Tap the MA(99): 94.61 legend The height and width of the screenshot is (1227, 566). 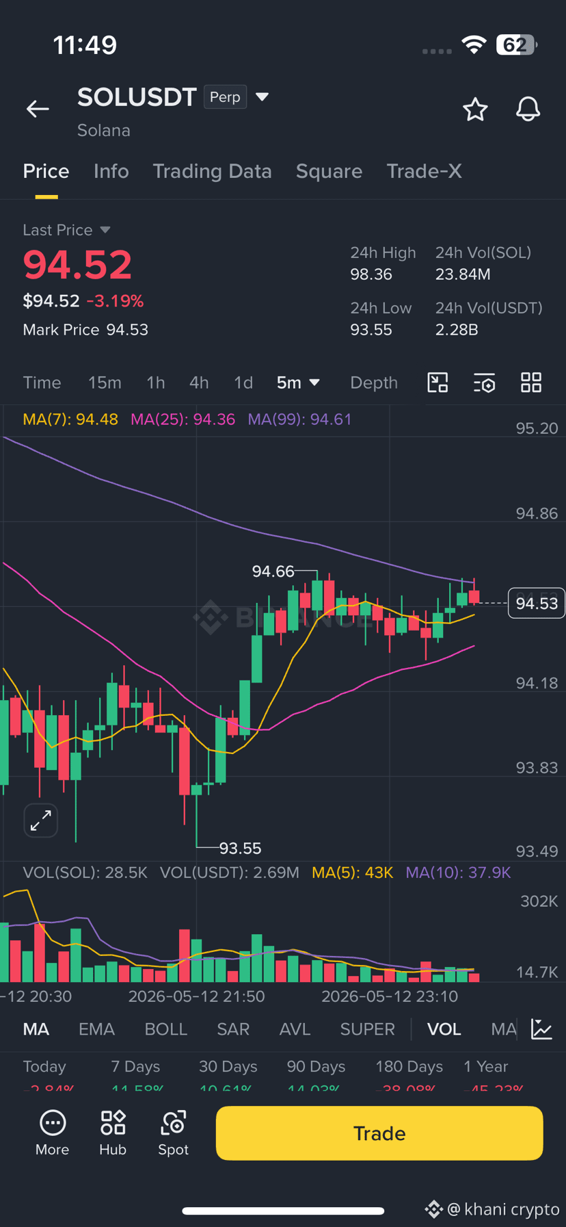point(299,419)
